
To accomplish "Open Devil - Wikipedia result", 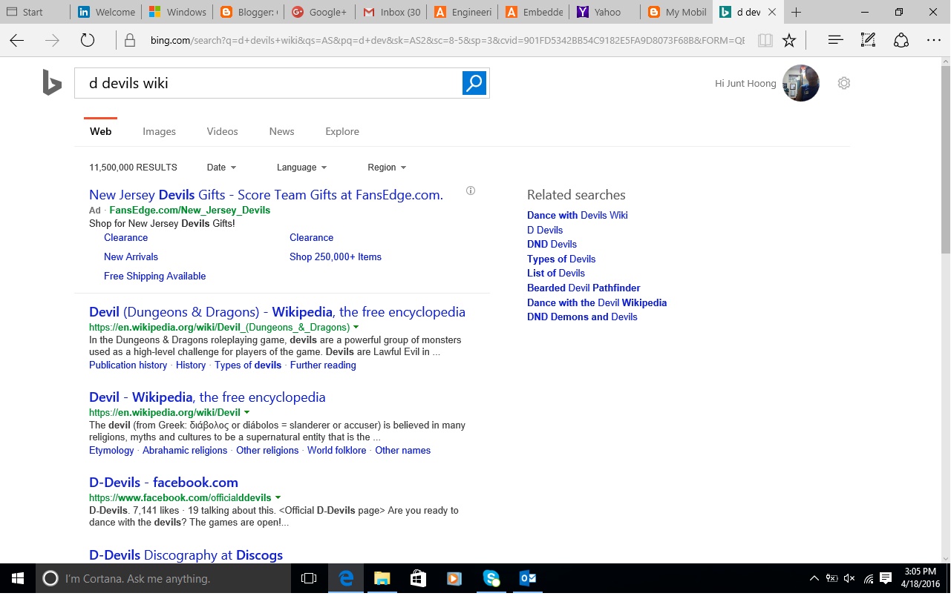I will pyautogui.click(x=207, y=397).
